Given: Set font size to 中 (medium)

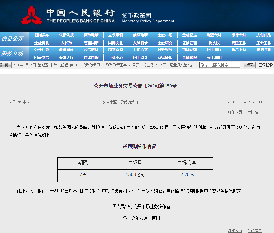Looking at the screenshot, I should pos(25,102).
